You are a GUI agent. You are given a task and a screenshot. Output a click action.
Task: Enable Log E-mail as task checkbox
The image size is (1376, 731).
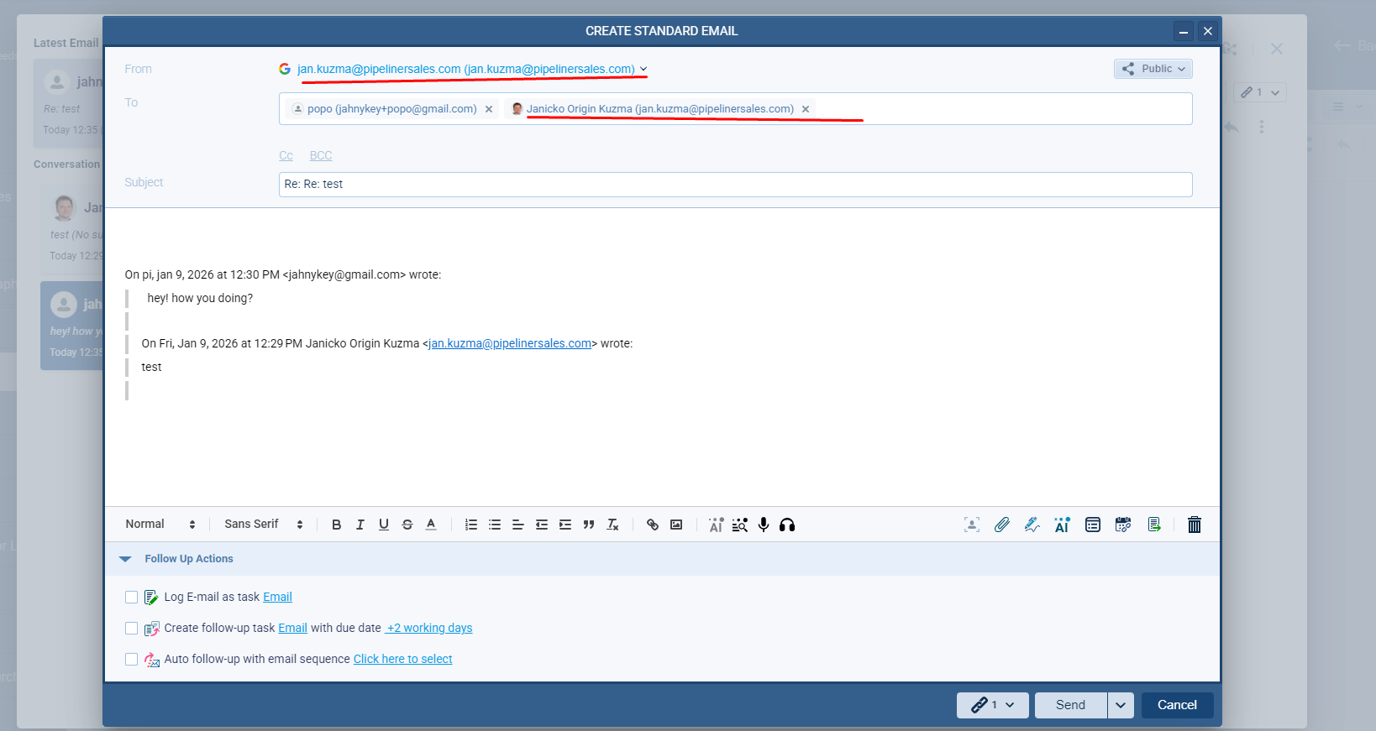[x=131, y=598]
